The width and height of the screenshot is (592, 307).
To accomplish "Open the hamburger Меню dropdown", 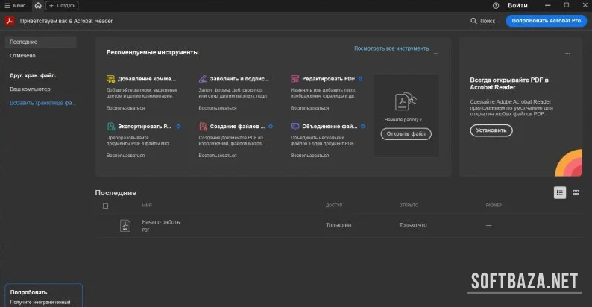I will (14, 5).
